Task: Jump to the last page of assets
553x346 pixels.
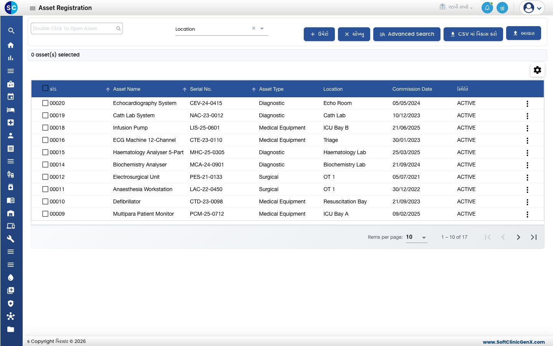Action: coord(534,237)
